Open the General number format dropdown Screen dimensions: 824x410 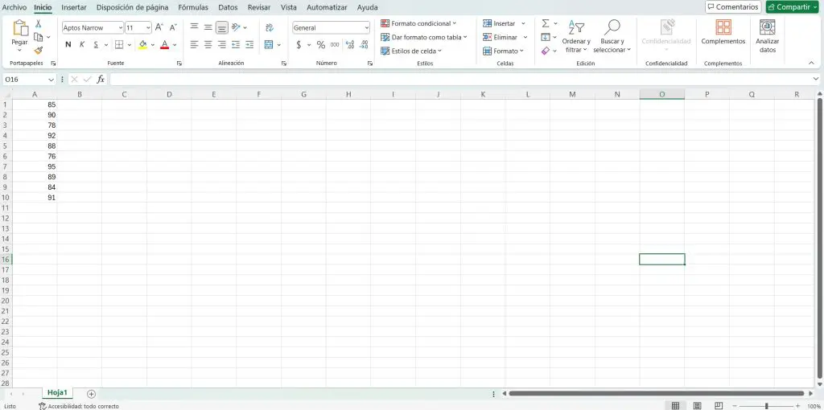point(366,28)
